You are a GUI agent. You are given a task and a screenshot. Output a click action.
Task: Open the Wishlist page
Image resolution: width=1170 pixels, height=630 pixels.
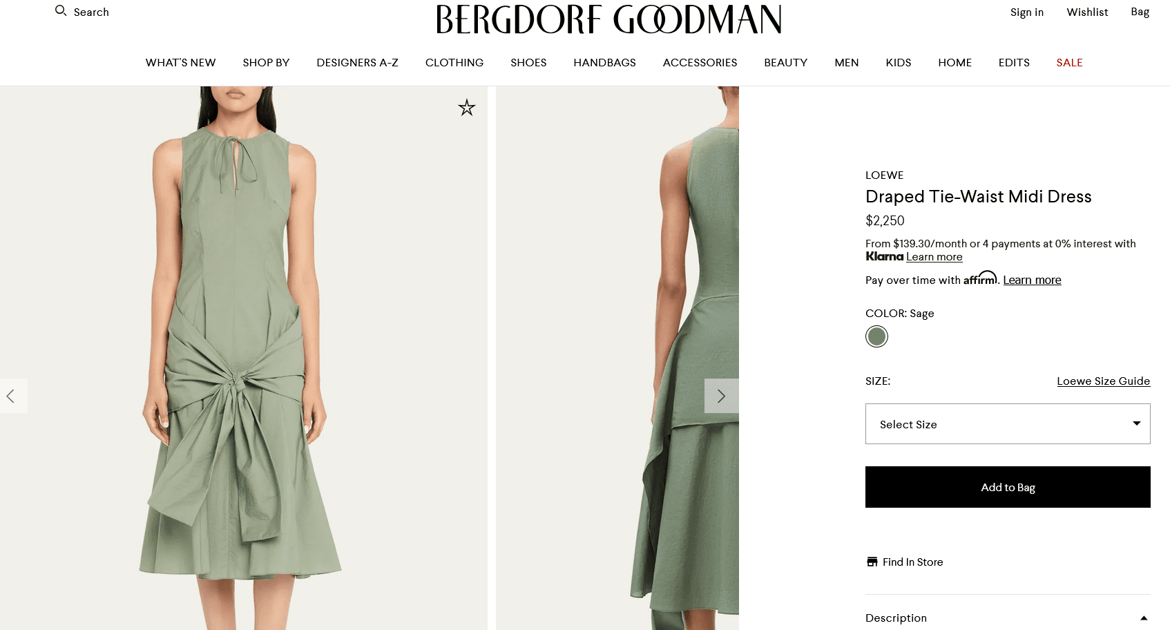(x=1087, y=12)
